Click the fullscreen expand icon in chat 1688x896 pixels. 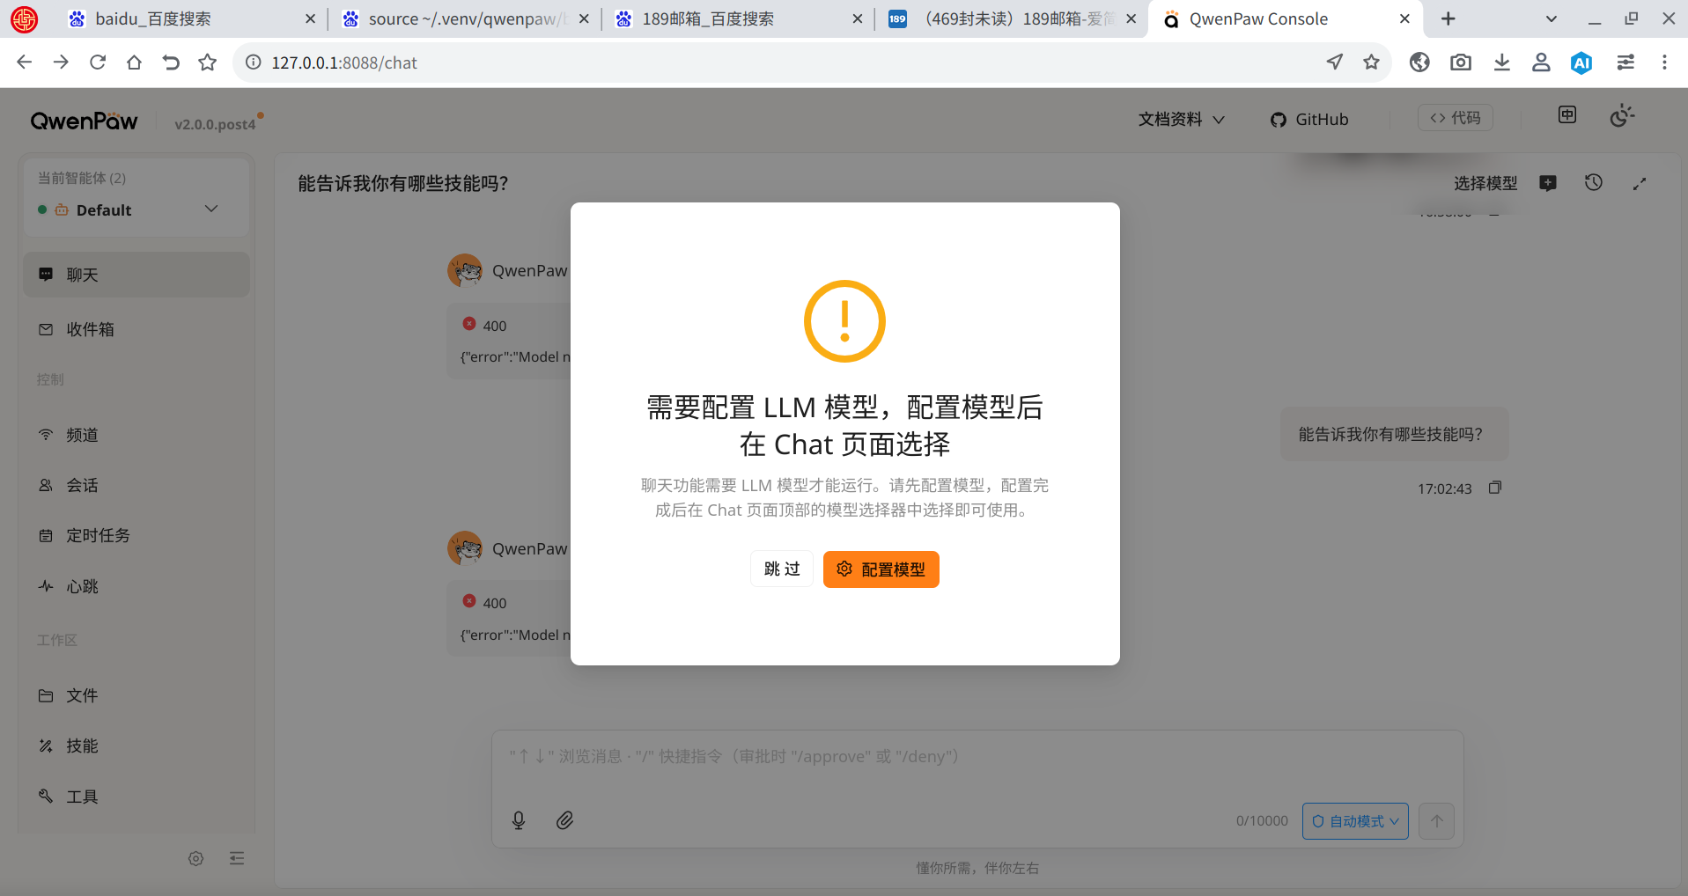click(x=1639, y=183)
